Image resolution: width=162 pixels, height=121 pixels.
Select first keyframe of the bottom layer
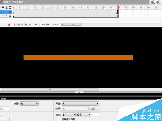click(x=14, y=16)
